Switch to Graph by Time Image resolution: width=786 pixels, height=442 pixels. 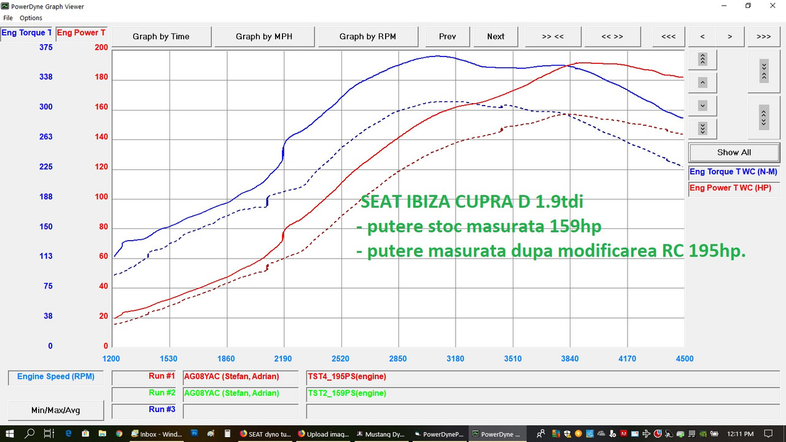point(161,36)
